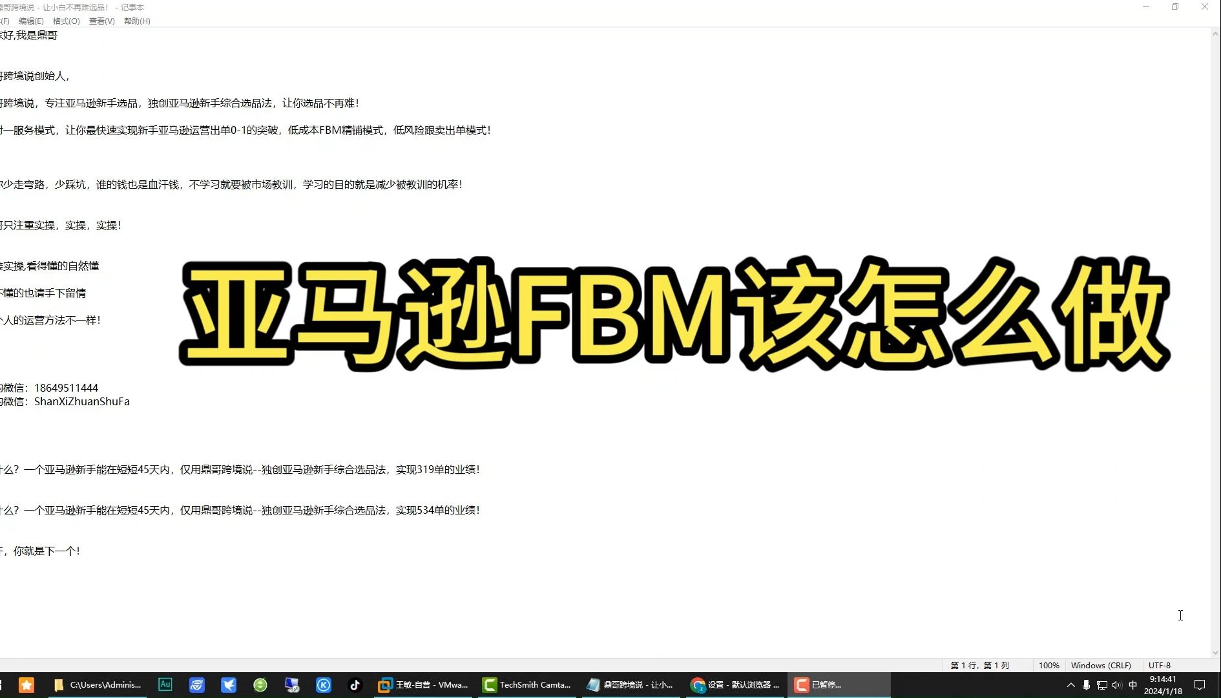Click the 第 1 行, 第 1 列 status entry
1221x698 pixels.
[979, 665]
